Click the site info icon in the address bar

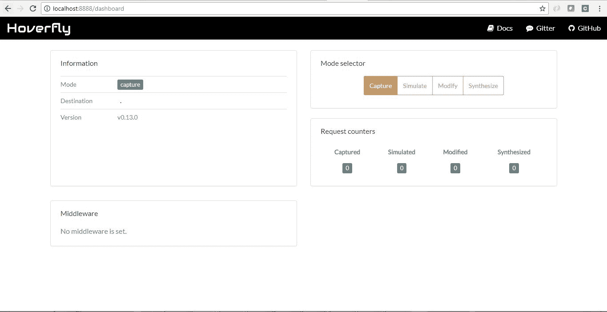tap(47, 8)
